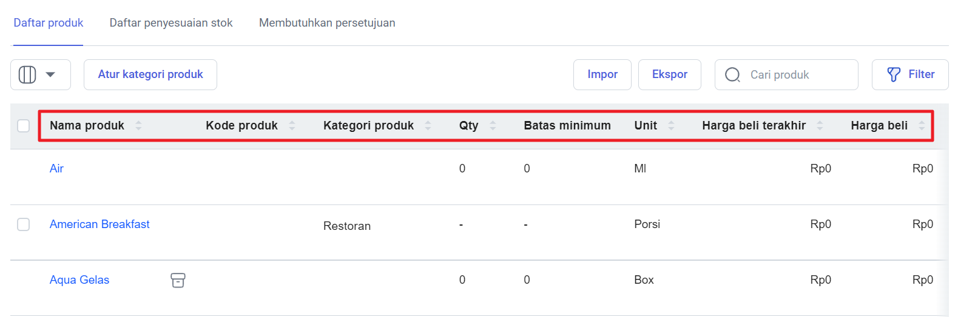Sort by Harga beli arrows
This screenshot has height=317, width=958.
tap(922, 125)
